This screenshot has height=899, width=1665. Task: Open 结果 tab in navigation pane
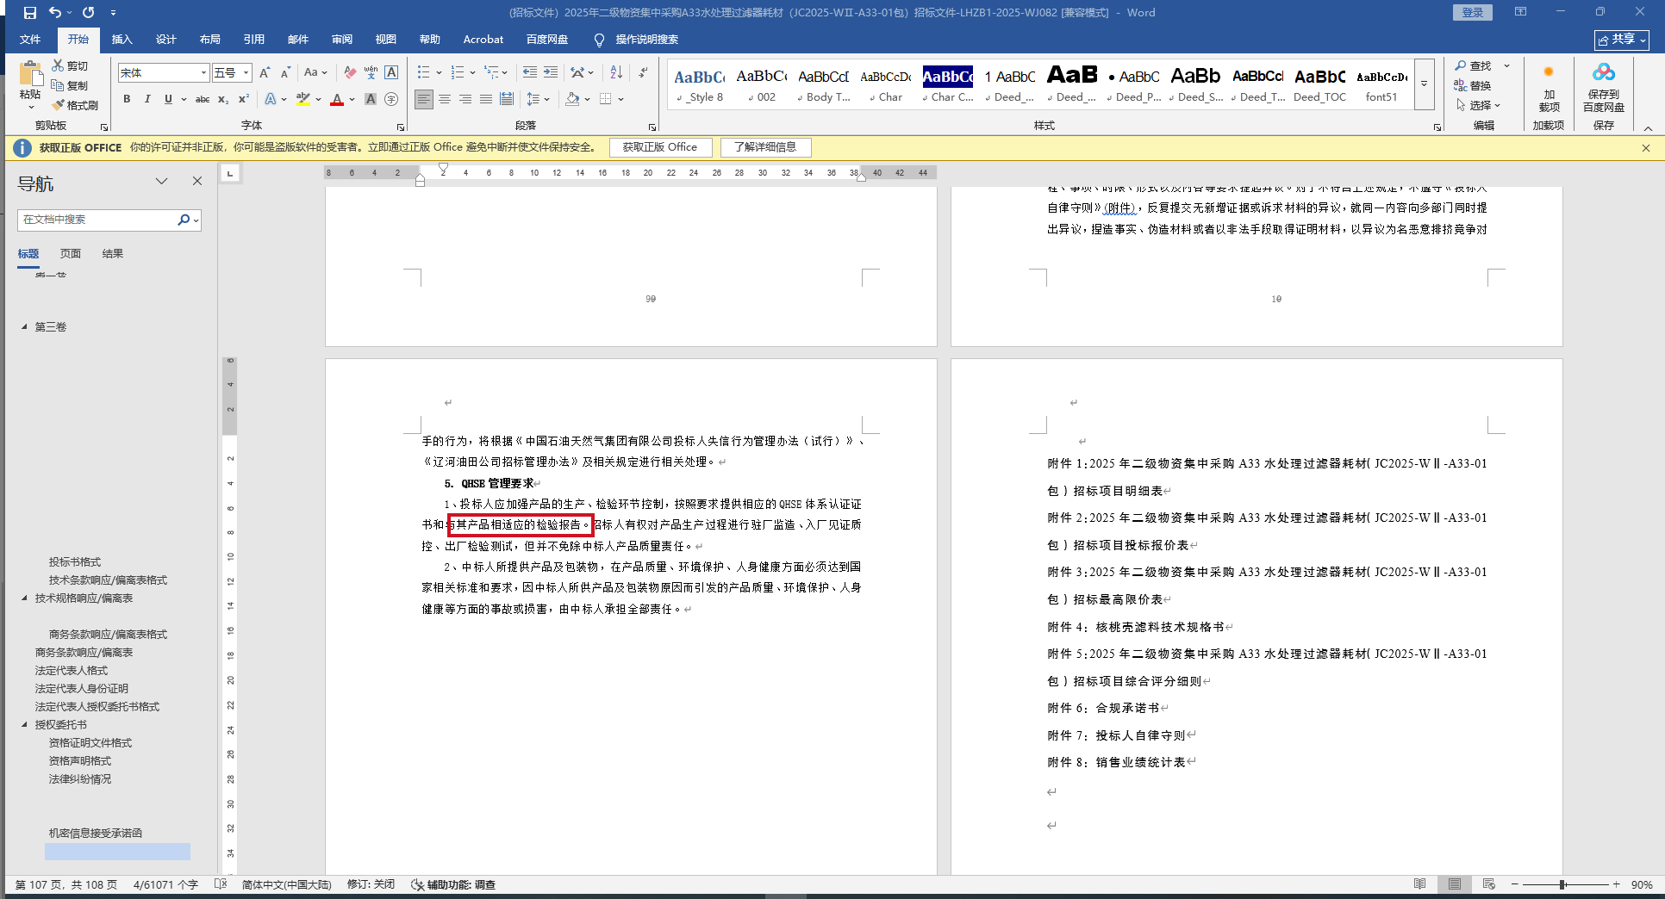[x=113, y=254]
